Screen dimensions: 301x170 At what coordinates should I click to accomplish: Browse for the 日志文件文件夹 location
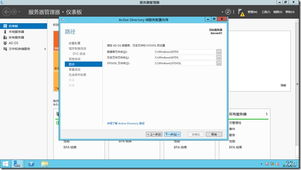click(219, 57)
